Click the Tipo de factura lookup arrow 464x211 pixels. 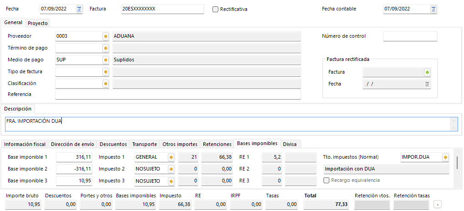pyautogui.click(x=106, y=72)
